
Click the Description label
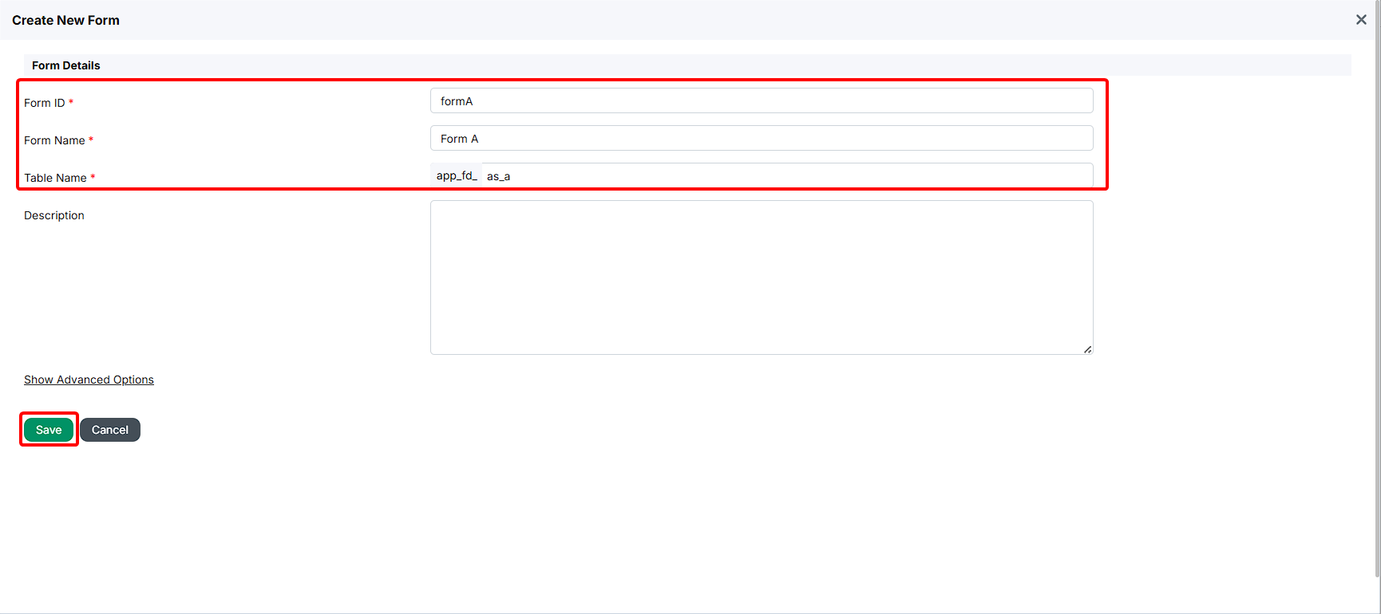pos(54,215)
